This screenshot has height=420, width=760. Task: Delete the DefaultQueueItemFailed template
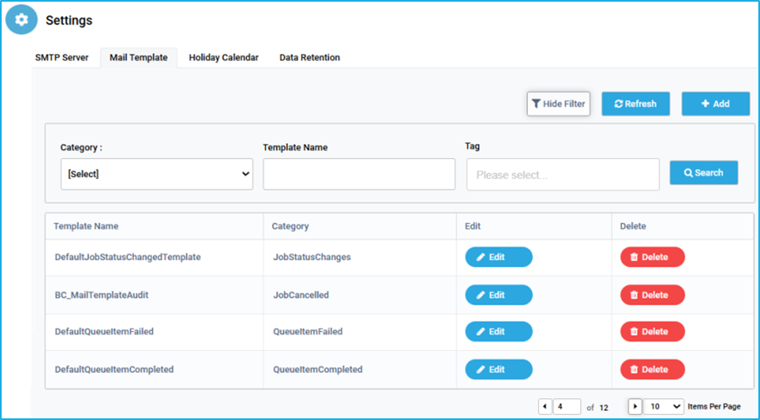point(653,332)
